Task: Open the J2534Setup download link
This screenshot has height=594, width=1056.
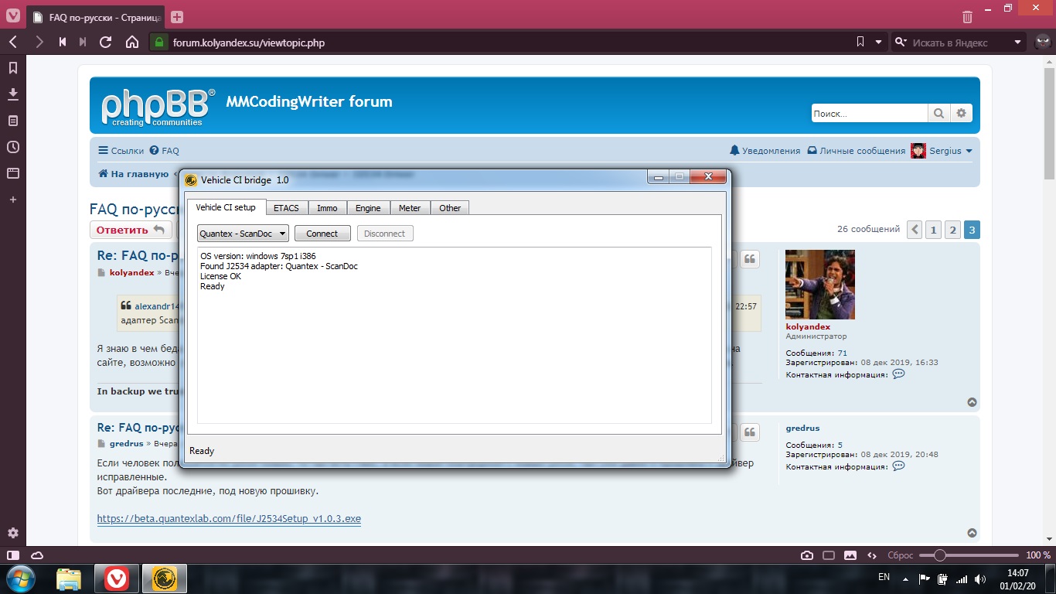Action: tap(229, 518)
